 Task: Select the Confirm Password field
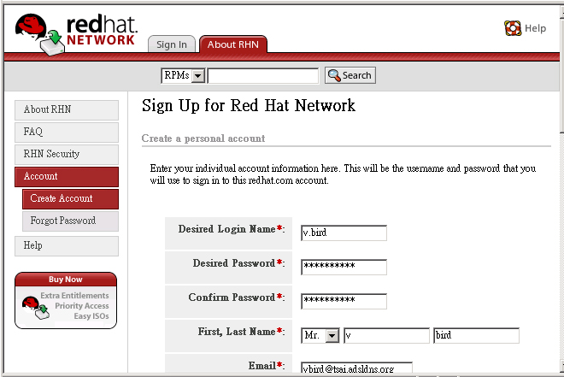point(344,302)
